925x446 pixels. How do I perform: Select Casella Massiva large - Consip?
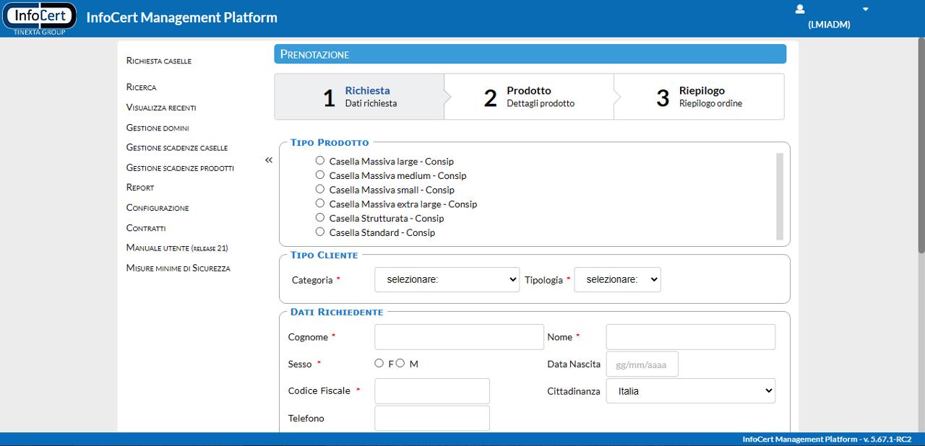(x=320, y=161)
